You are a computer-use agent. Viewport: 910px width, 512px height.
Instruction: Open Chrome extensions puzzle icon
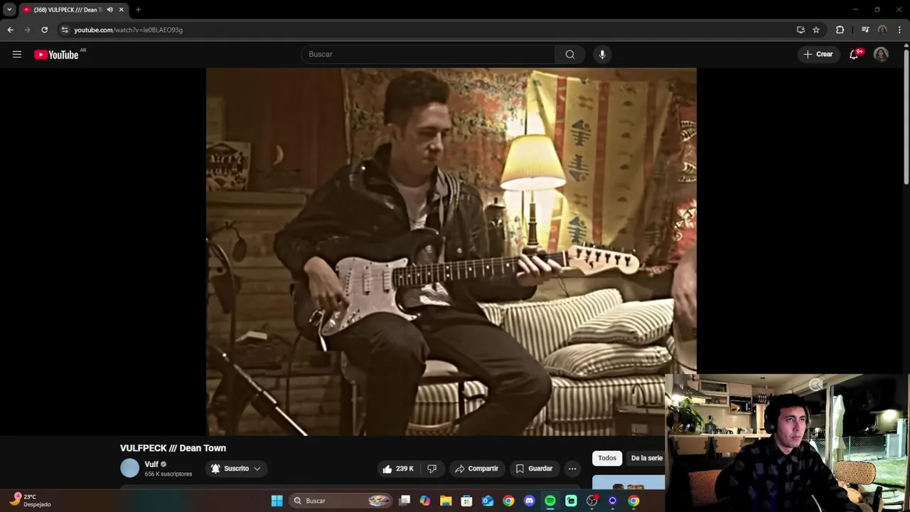coord(840,30)
